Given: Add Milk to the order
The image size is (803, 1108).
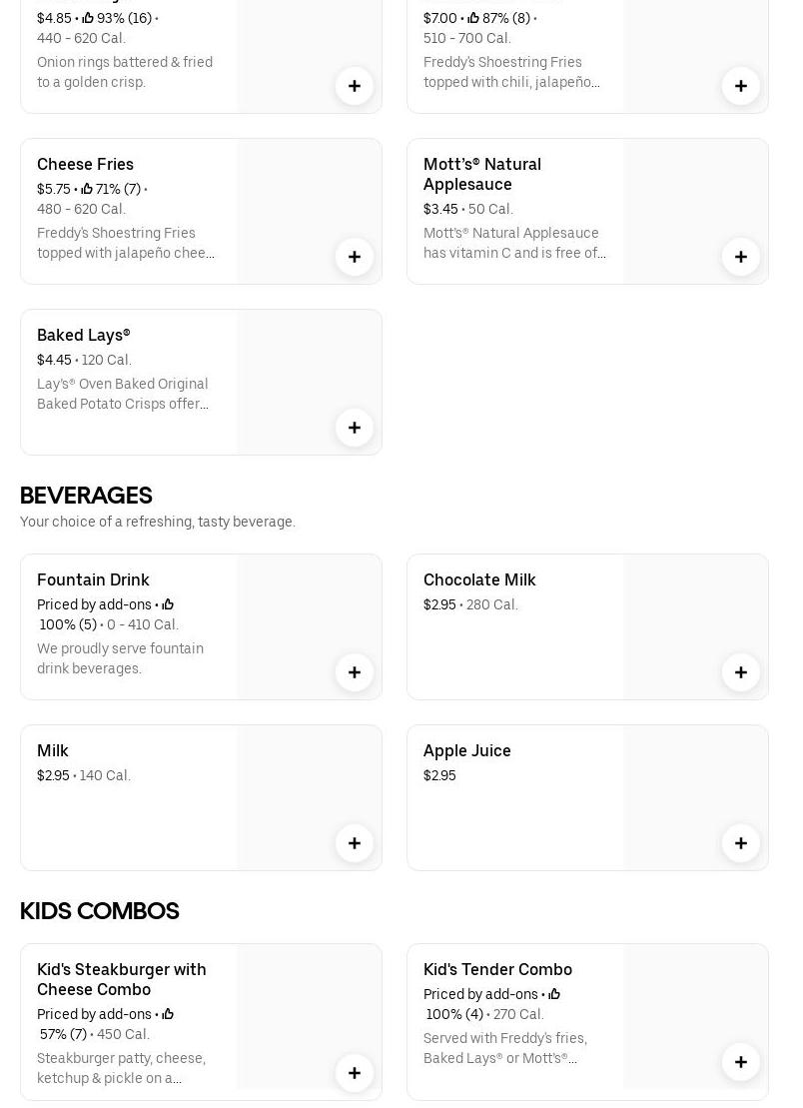Looking at the screenshot, I should pyautogui.click(x=355, y=843).
